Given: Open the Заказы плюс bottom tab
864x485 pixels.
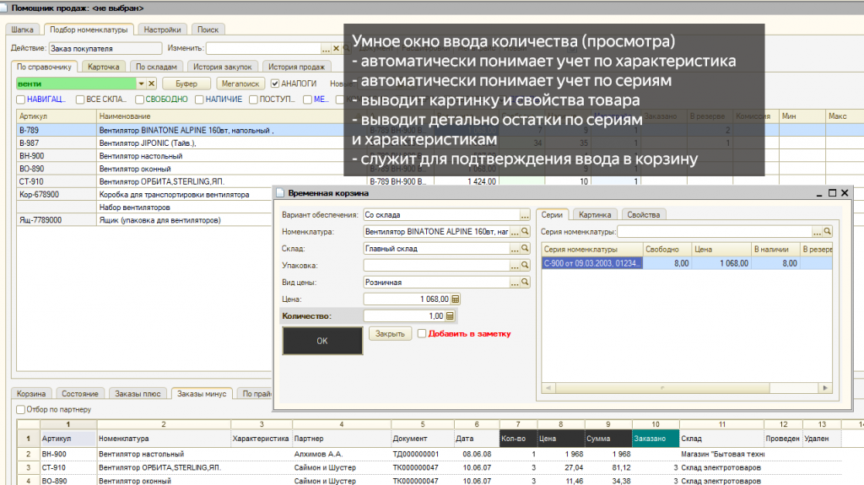Looking at the screenshot, I should click(x=138, y=394).
